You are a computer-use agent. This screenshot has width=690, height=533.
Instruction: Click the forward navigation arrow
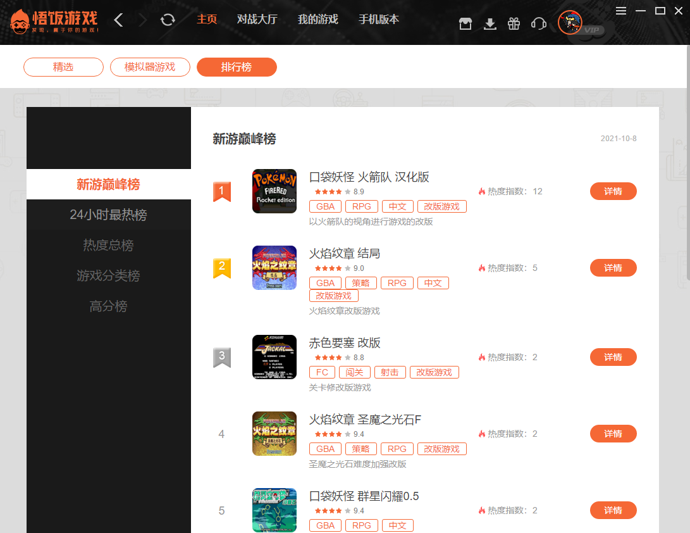pos(143,20)
